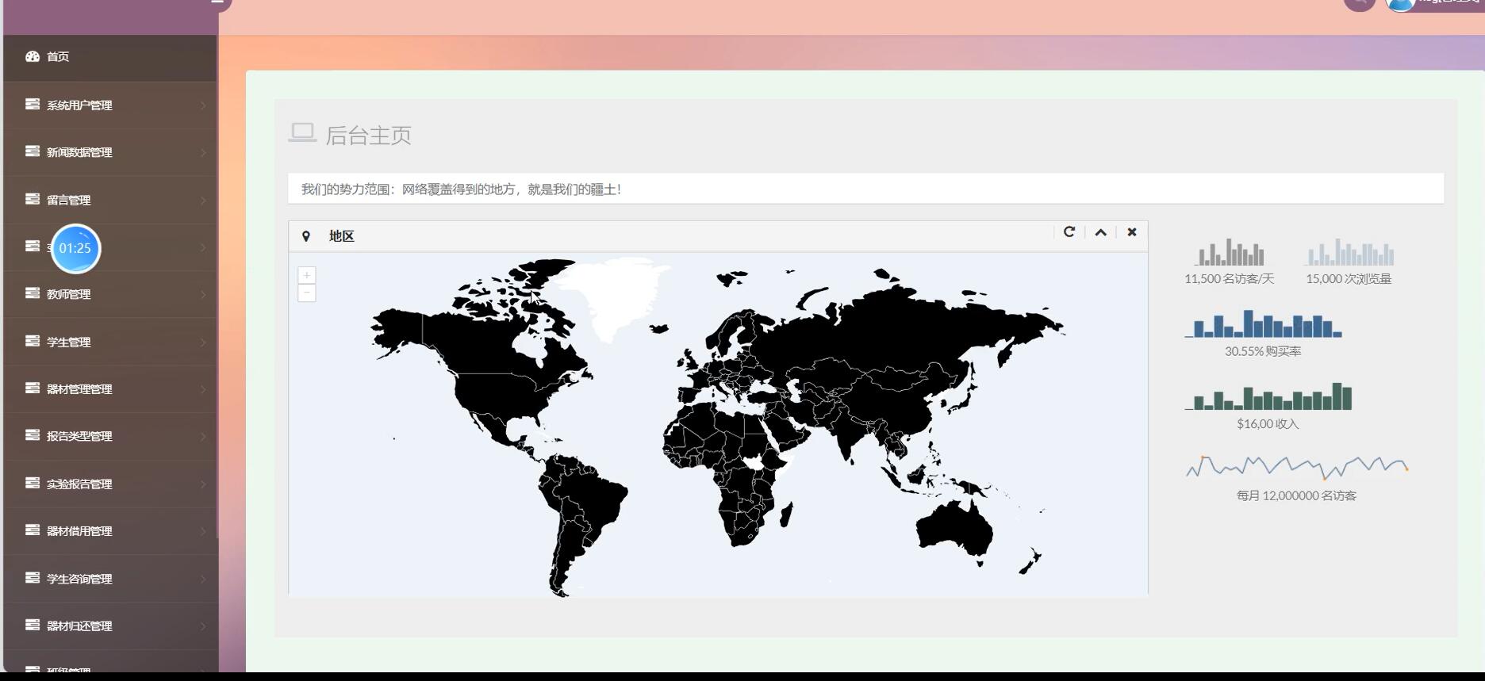Close the 地区 map panel
Screen dimensions: 1485x681
tap(1132, 232)
